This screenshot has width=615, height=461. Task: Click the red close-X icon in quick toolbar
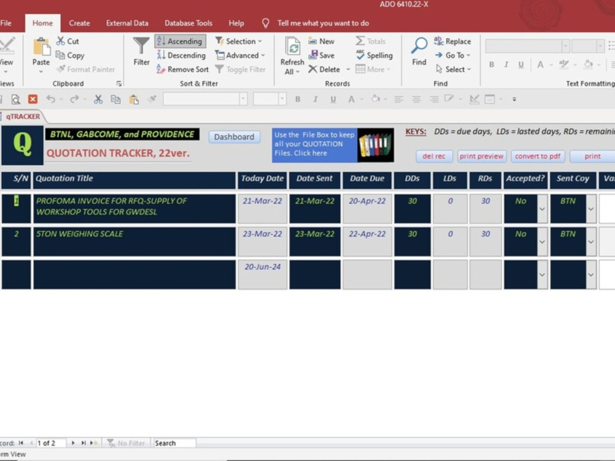click(x=33, y=99)
